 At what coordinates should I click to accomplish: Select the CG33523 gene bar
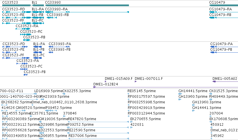[x=17, y=5]
